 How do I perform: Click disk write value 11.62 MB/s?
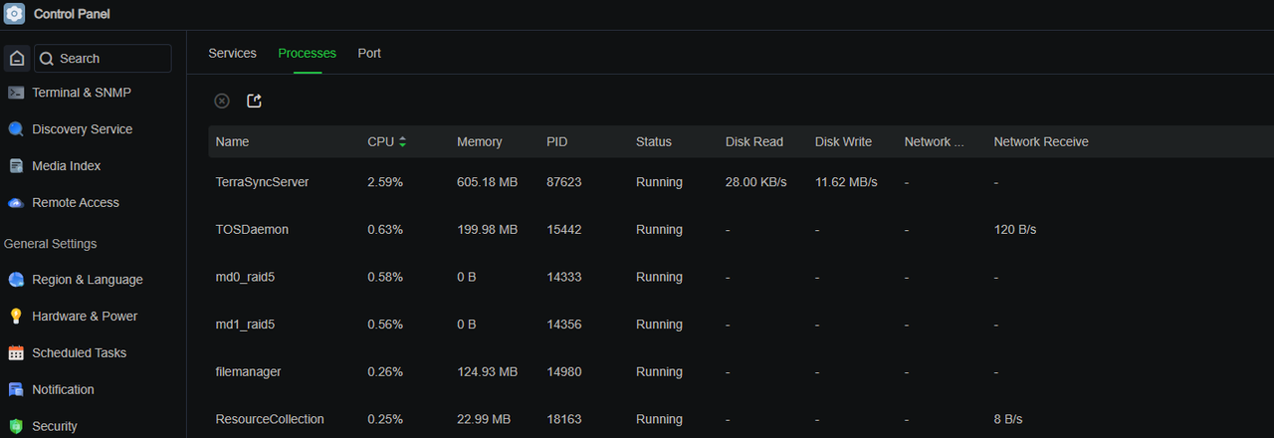(x=846, y=182)
